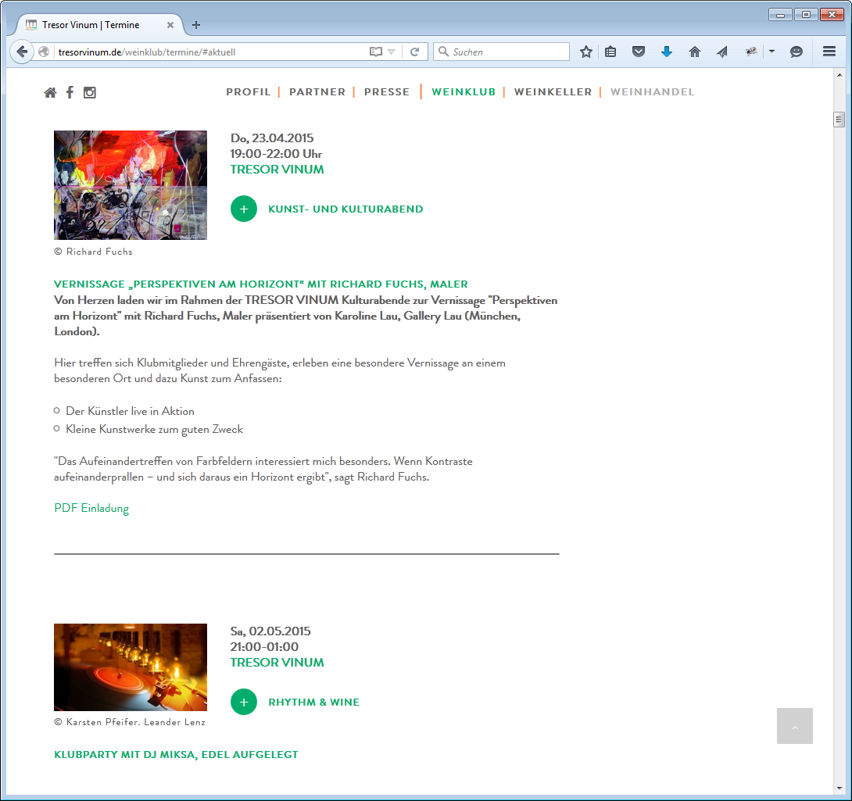852x801 pixels.
Task: Click © Richard Fuchs caption
Action: tap(94, 252)
